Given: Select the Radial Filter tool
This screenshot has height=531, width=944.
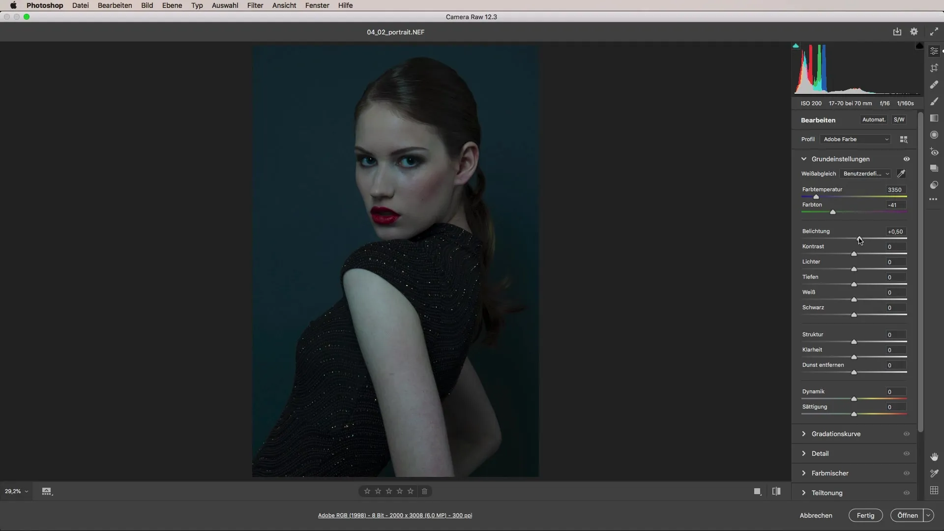Looking at the screenshot, I should (x=934, y=135).
